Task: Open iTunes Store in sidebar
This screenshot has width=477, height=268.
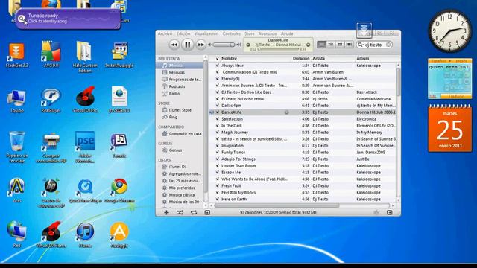Action: [x=180, y=110]
